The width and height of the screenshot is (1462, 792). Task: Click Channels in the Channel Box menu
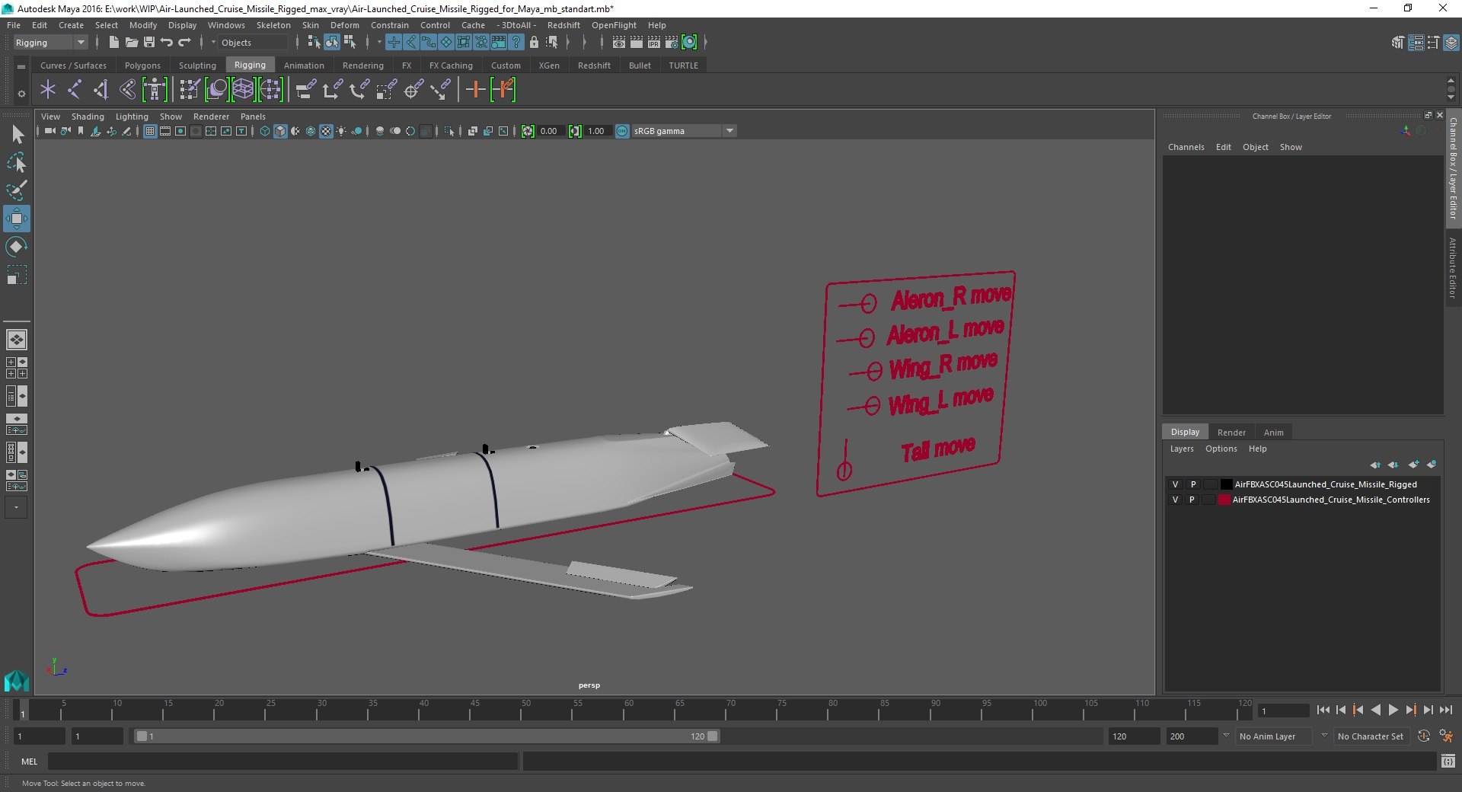pos(1186,147)
